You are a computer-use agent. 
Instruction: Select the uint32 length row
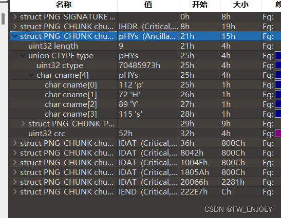pos(145,46)
